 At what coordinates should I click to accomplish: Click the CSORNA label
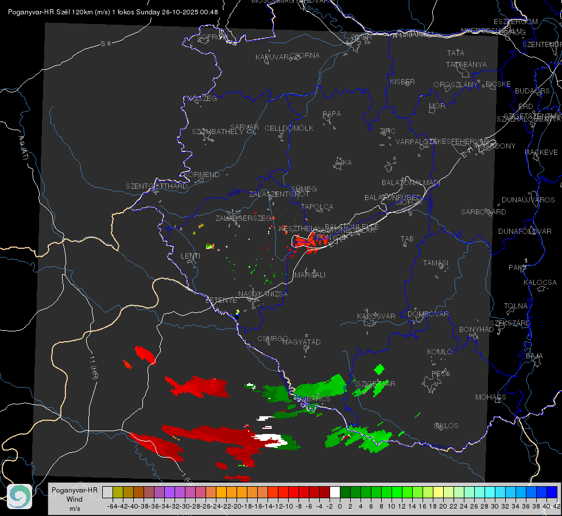click(304, 55)
